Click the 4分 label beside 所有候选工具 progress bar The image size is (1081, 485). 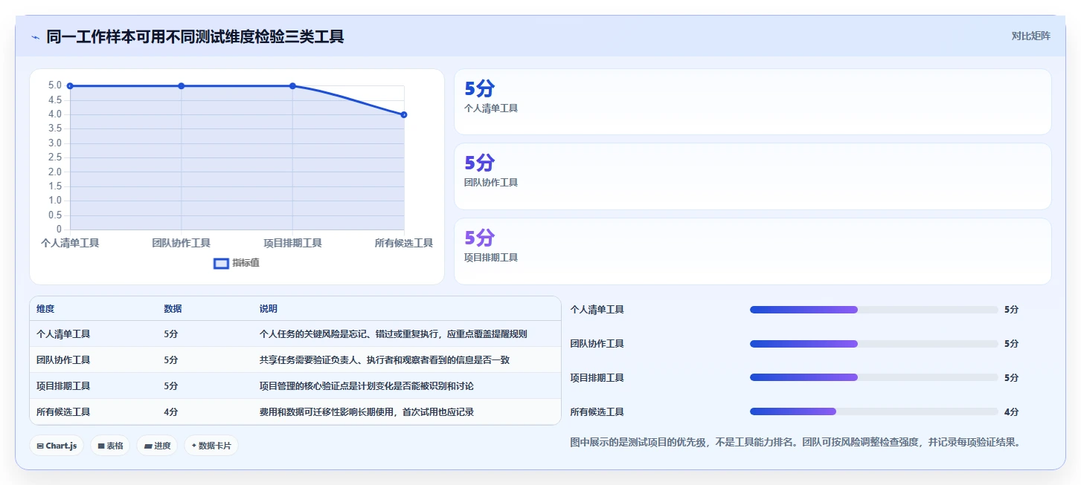point(1011,412)
